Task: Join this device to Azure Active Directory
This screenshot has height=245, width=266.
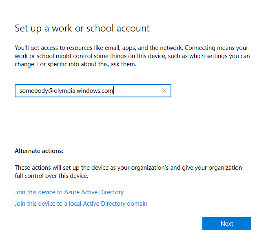Action: coord(69,192)
